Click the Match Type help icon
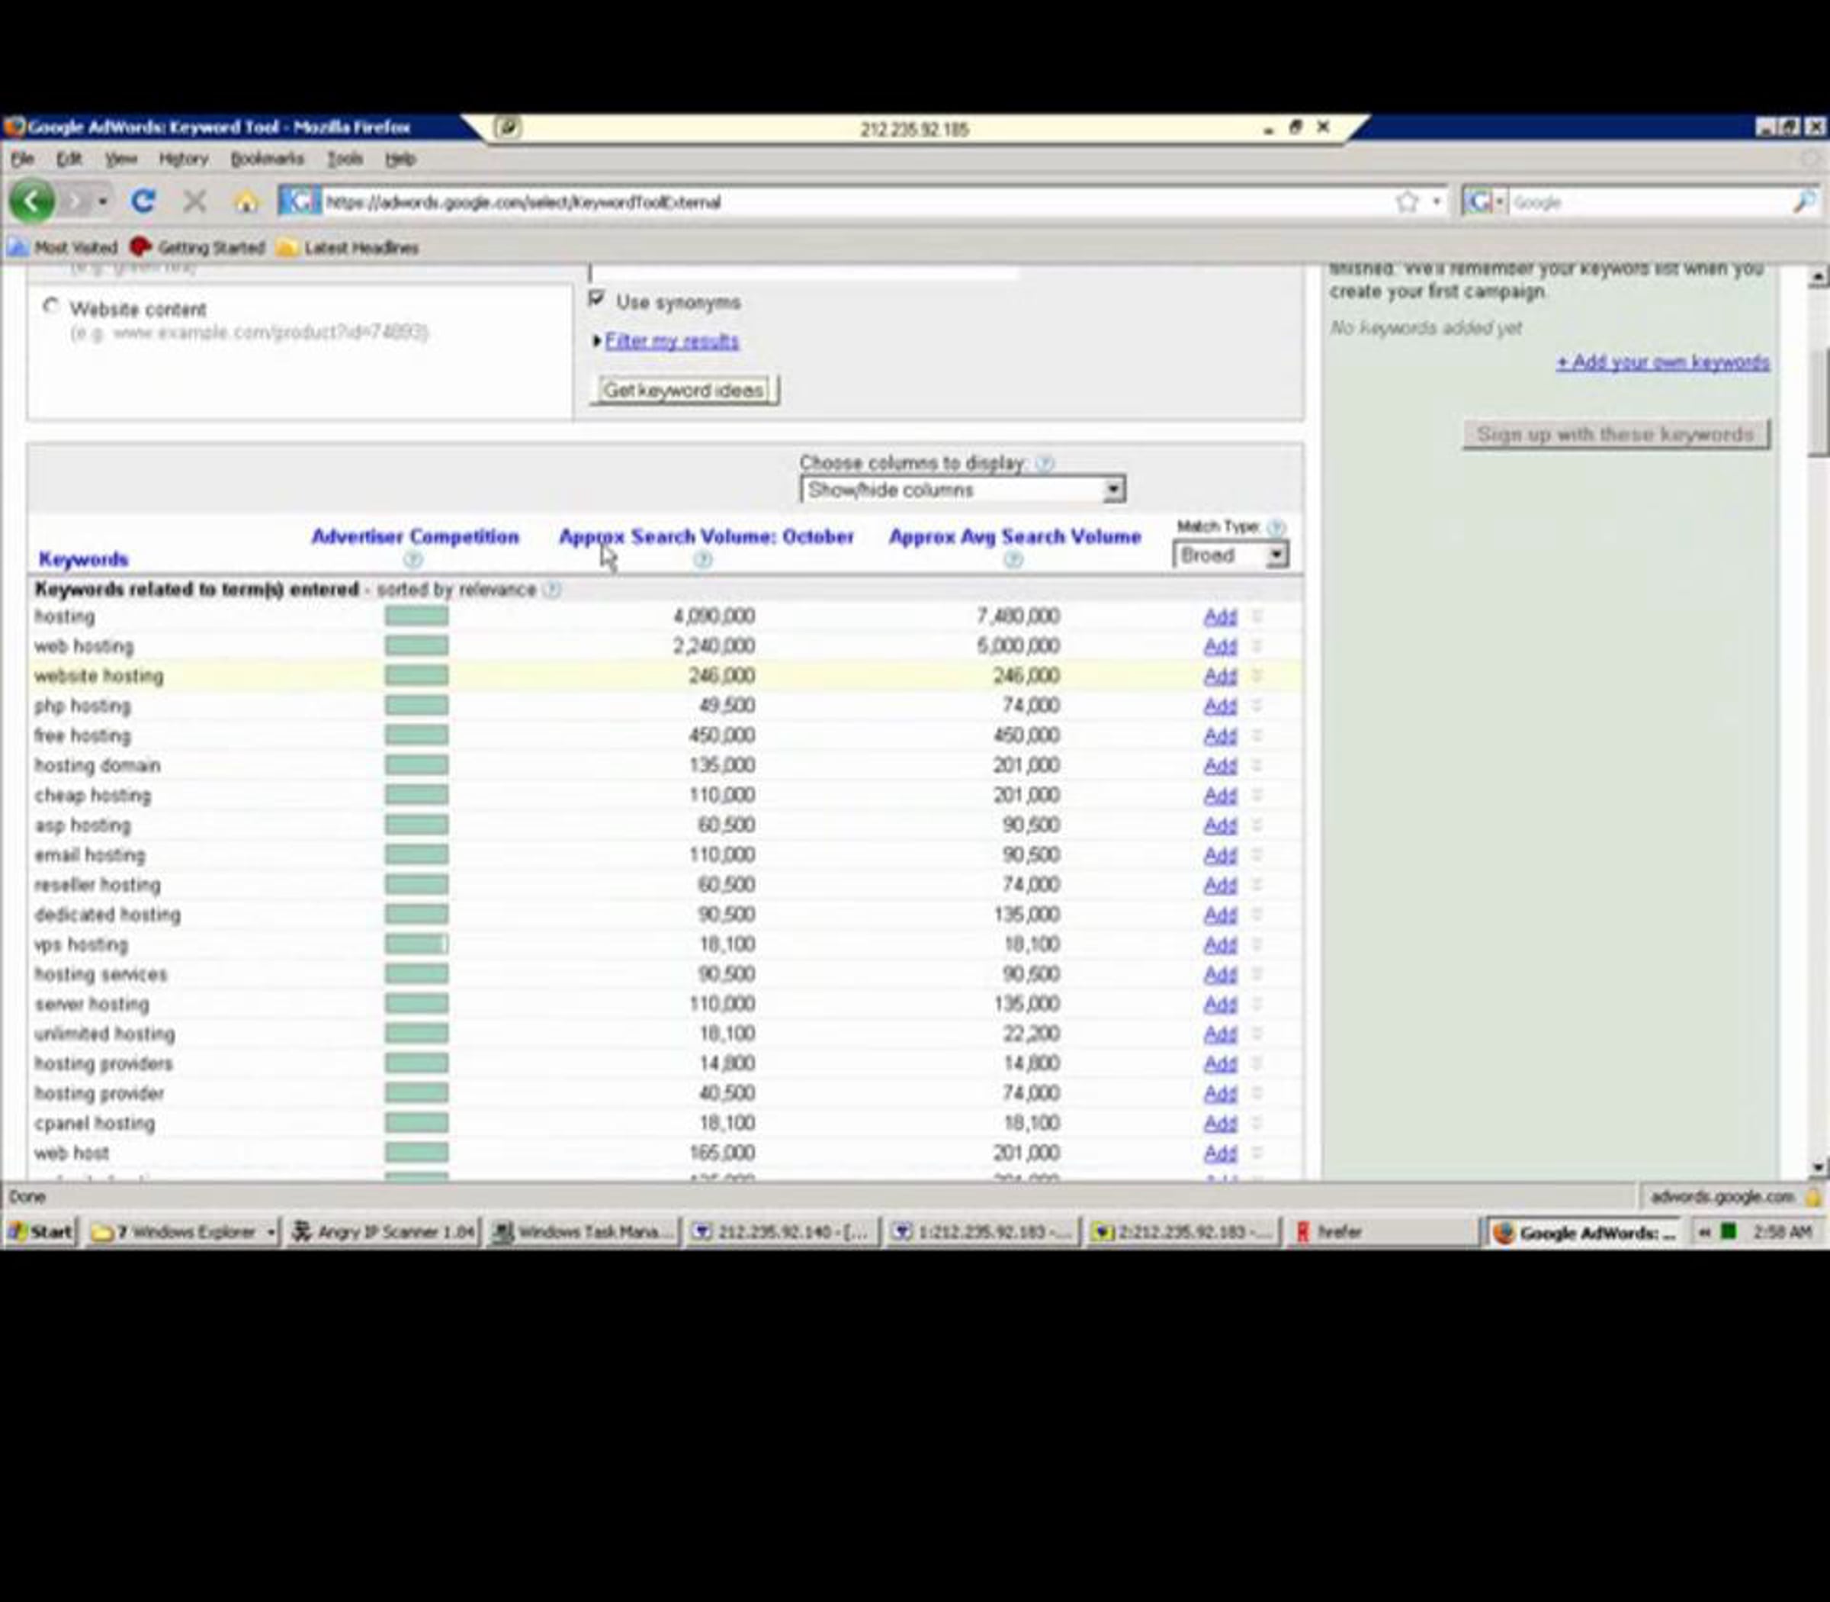This screenshot has height=1602, width=1830. click(x=1276, y=526)
